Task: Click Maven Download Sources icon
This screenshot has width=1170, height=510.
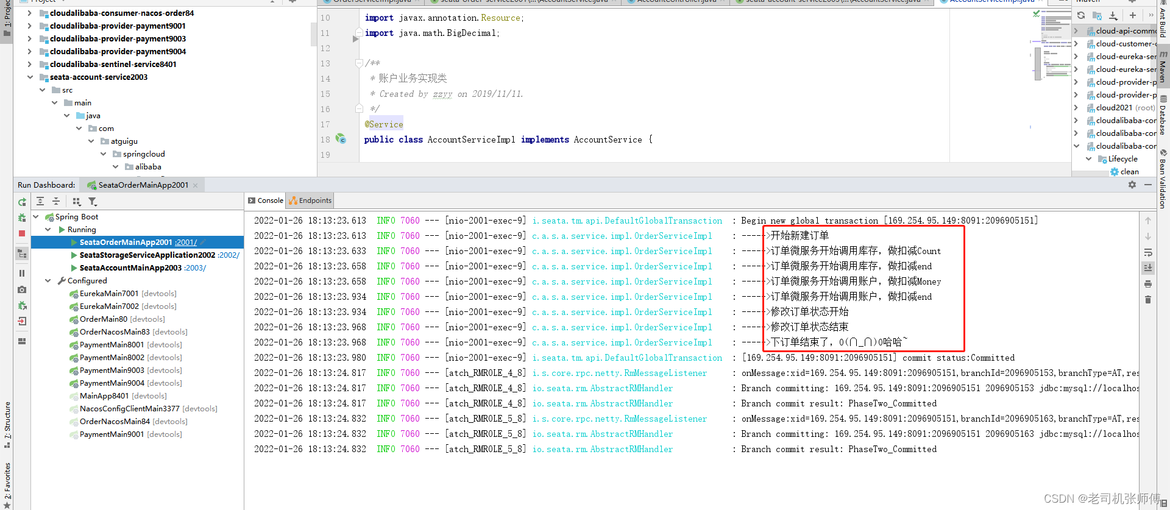Action: 1113,15
